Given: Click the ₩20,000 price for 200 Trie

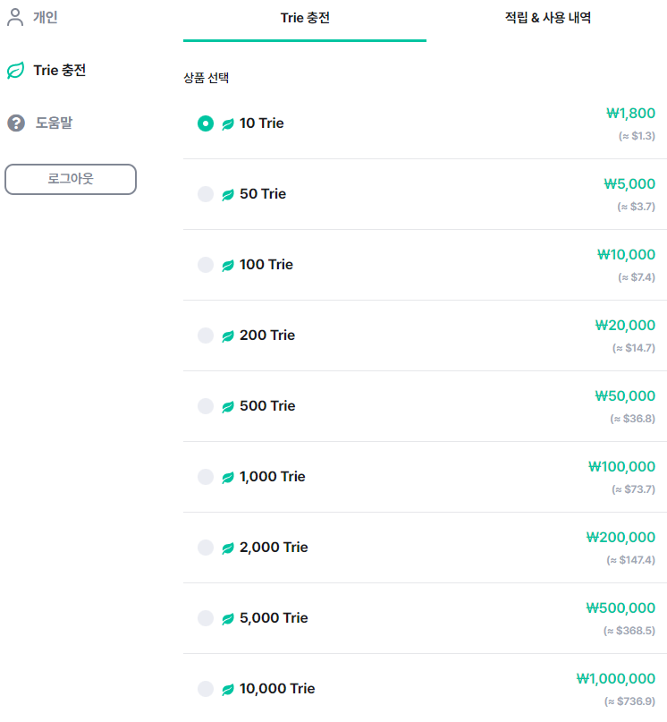Looking at the screenshot, I should pyautogui.click(x=625, y=325).
